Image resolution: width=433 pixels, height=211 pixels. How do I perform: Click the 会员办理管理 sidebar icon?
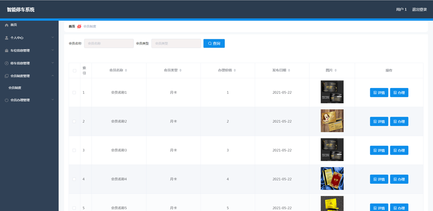[6, 100]
